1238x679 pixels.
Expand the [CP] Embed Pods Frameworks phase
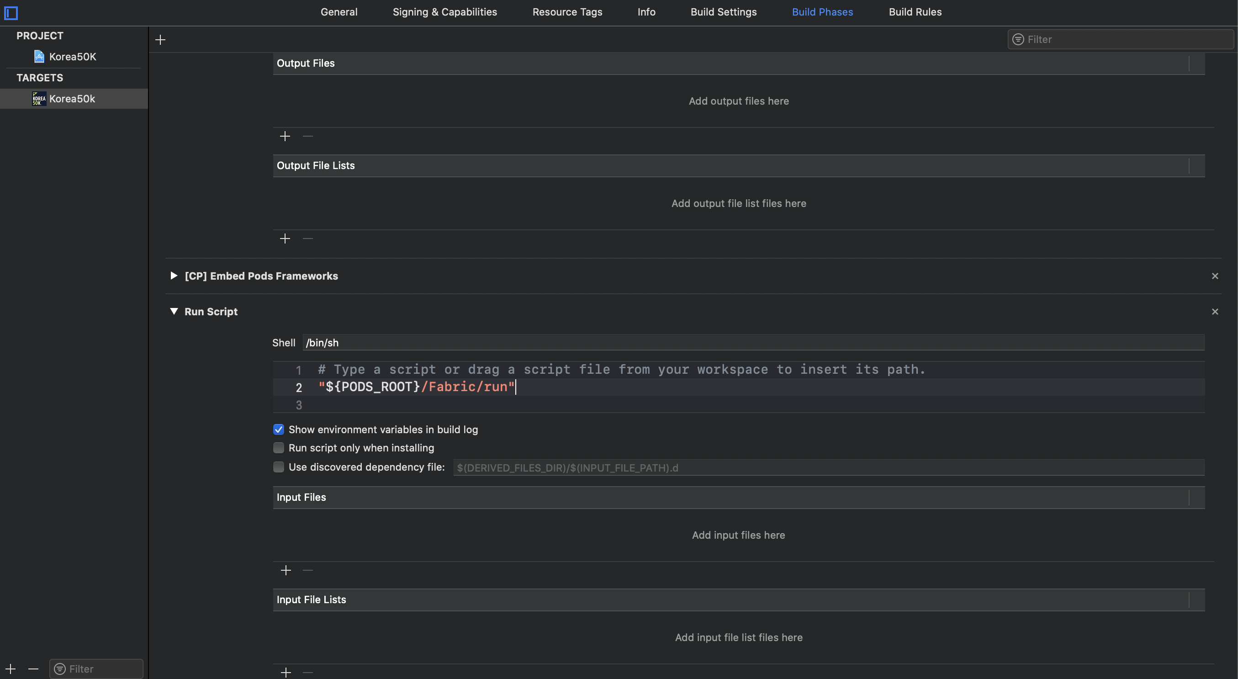174,276
